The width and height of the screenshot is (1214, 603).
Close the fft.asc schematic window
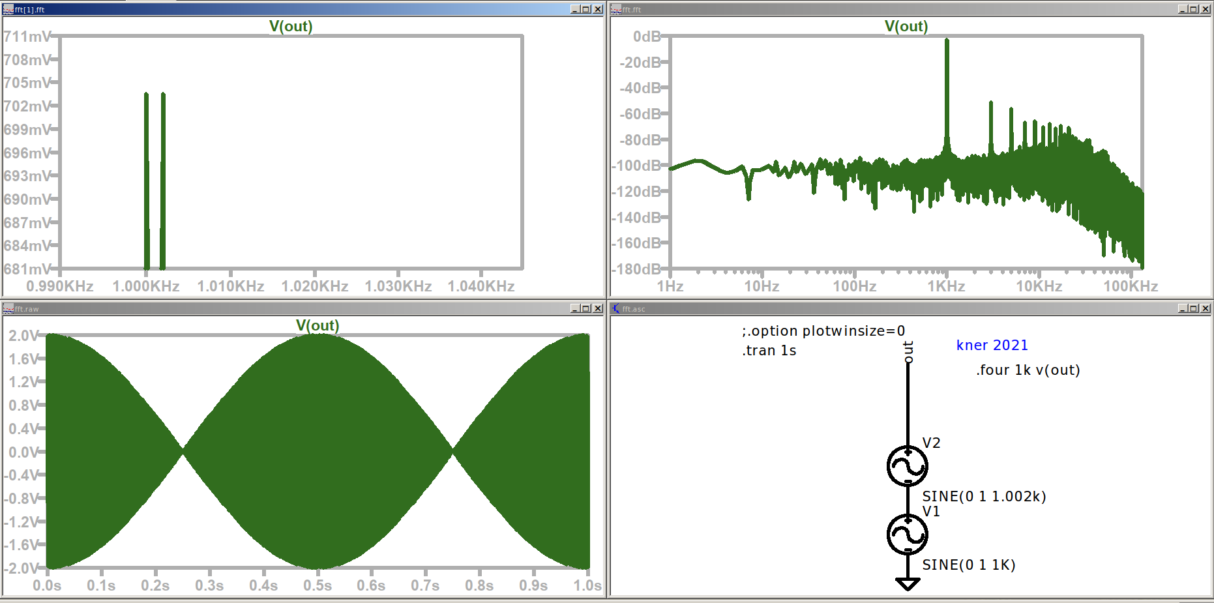[1206, 308]
